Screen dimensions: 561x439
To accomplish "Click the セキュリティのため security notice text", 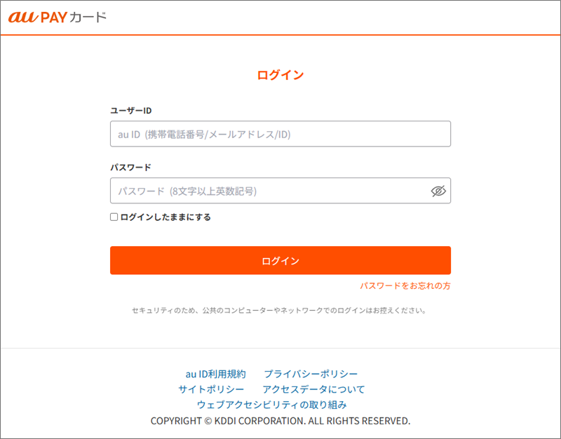I will tap(280, 309).
